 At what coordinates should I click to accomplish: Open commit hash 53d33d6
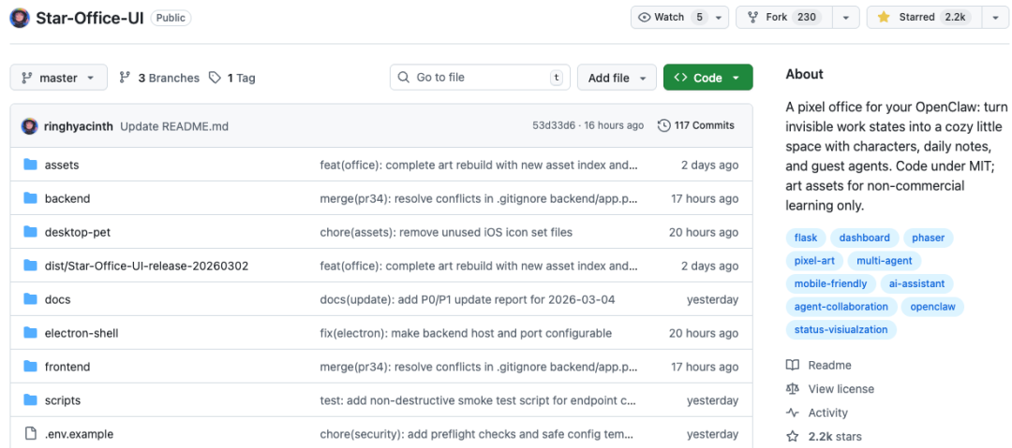553,125
